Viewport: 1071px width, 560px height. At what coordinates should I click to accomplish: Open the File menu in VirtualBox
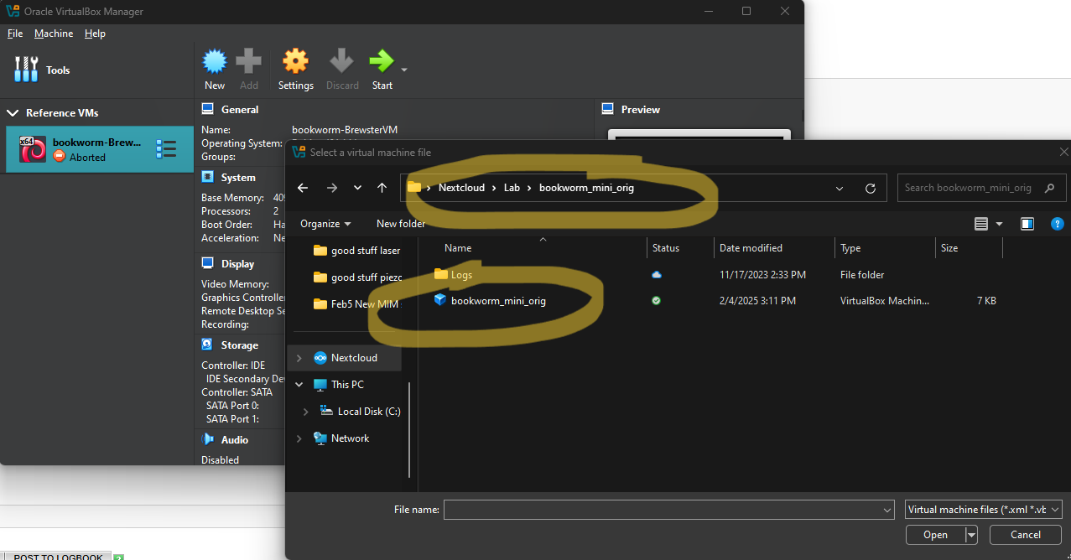(x=15, y=34)
